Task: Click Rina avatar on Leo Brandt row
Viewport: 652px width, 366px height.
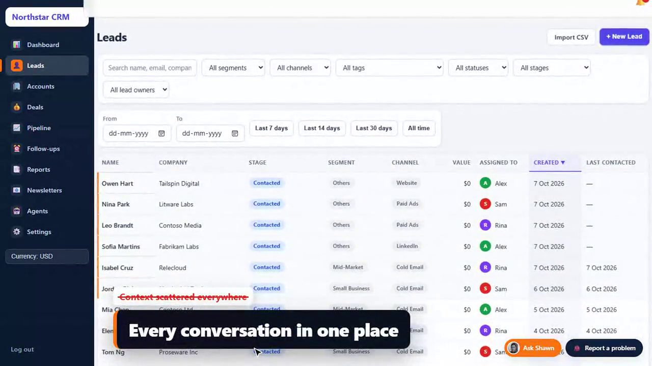Action: pos(485,225)
